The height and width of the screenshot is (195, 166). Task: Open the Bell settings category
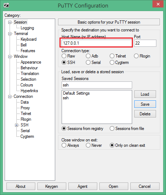click(24, 45)
